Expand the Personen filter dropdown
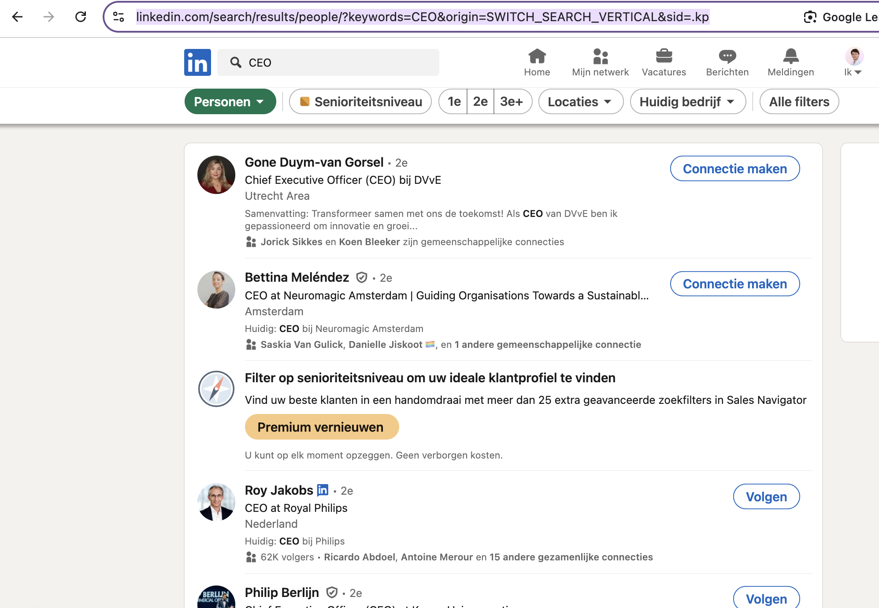 pyautogui.click(x=230, y=102)
